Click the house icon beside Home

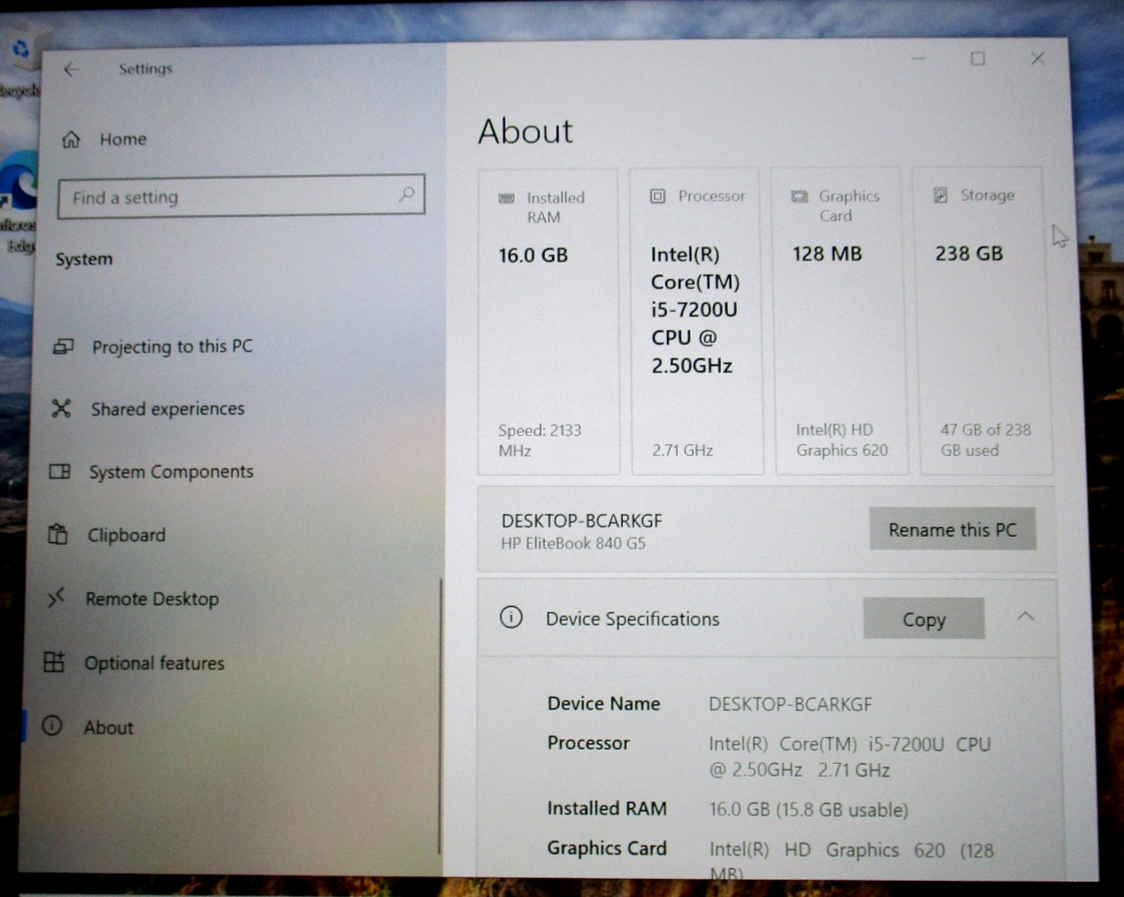pos(71,139)
